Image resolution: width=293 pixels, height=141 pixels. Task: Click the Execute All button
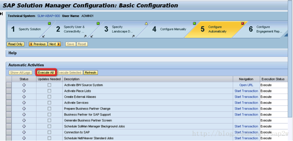pos(46,73)
